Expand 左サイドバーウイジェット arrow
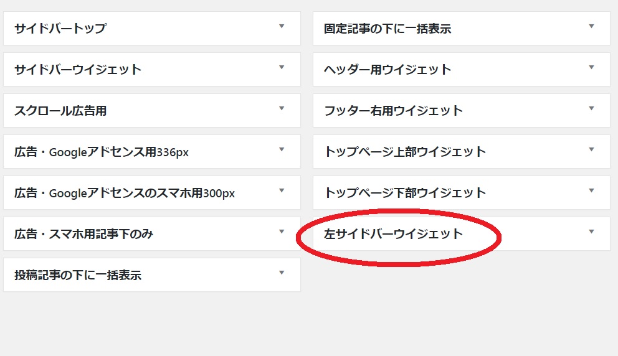Image resolution: width=618 pixels, height=356 pixels. 591,232
